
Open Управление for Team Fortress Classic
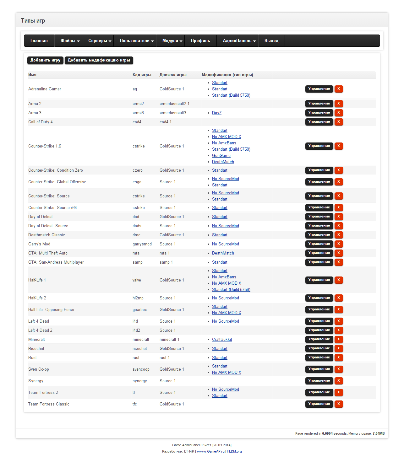click(x=319, y=404)
